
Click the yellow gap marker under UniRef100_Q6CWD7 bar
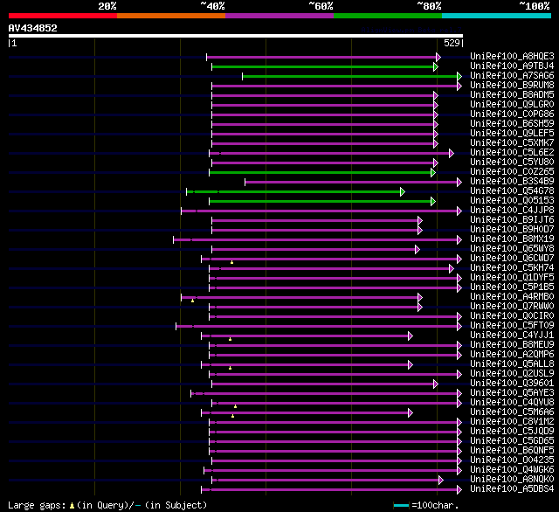231,262
